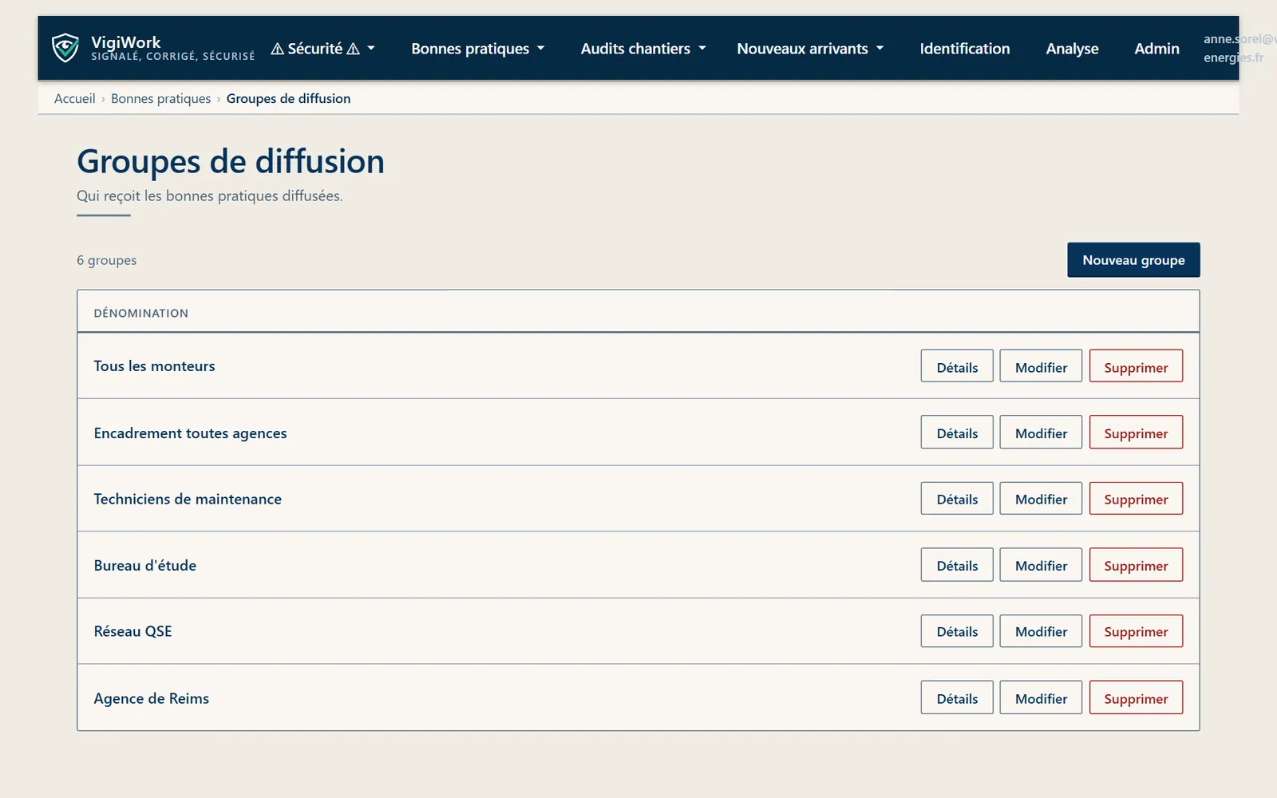
Task: View Détails for Tous les monteurs
Action: click(x=957, y=366)
